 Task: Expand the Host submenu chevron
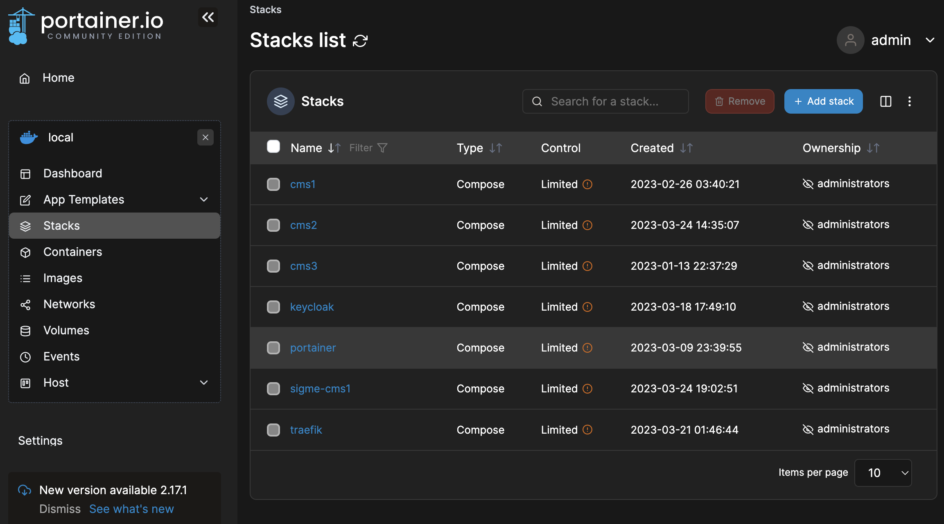[x=204, y=383]
